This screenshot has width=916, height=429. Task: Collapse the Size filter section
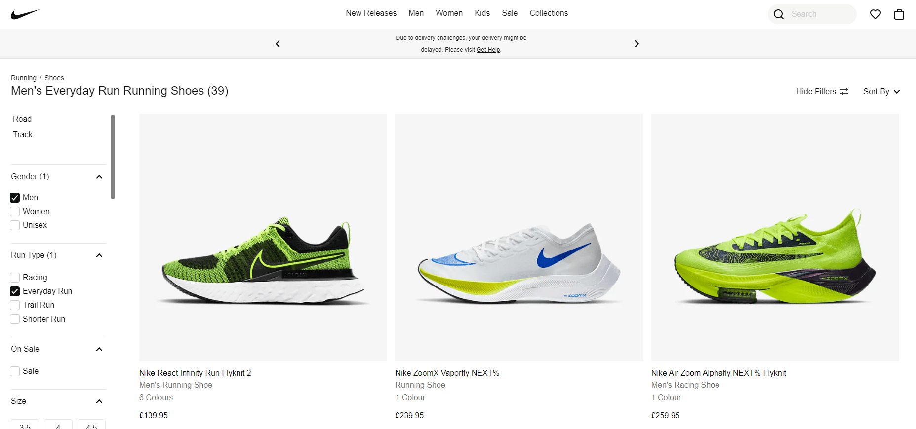click(x=99, y=401)
